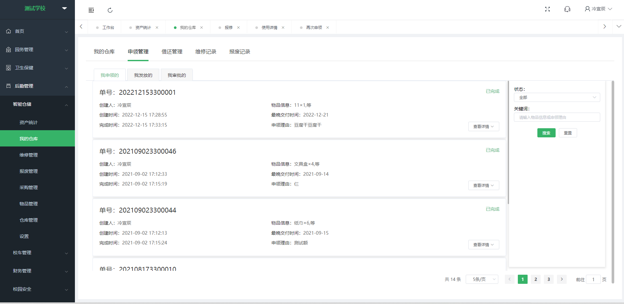Click the 首页 home icon in sidebar
This screenshot has width=624, height=304.
coord(8,31)
